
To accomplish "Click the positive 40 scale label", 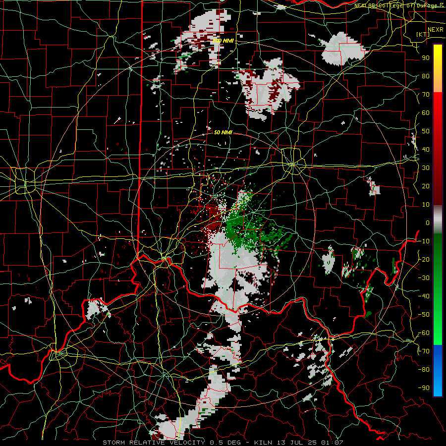I will [x=426, y=150].
